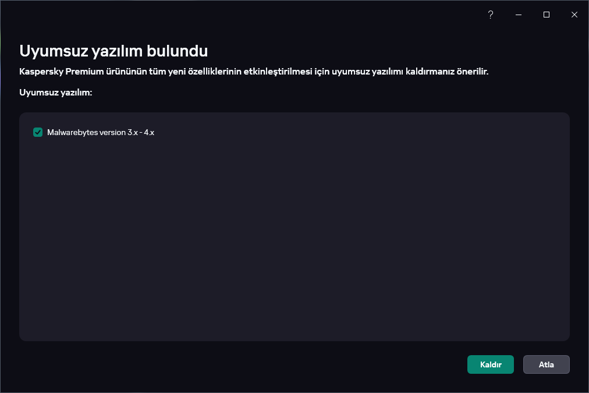The image size is (589, 393).
Task: Click the "Uyumsuz yazılım bulundu" heading
Action: 113,51
